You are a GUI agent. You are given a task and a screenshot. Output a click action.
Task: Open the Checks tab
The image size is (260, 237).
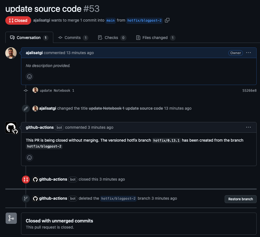pyautogui.click(x=112, y=38)
